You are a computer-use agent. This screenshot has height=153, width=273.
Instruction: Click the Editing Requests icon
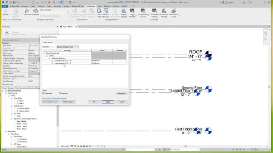click(x=16, y=11)
